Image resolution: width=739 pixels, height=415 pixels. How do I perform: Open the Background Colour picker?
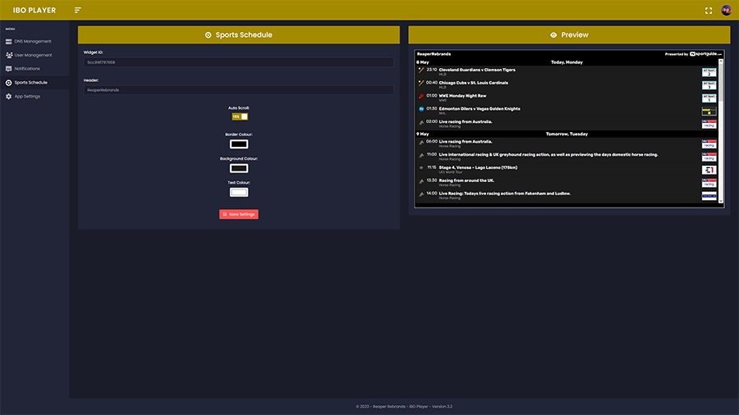pos(238,168)
